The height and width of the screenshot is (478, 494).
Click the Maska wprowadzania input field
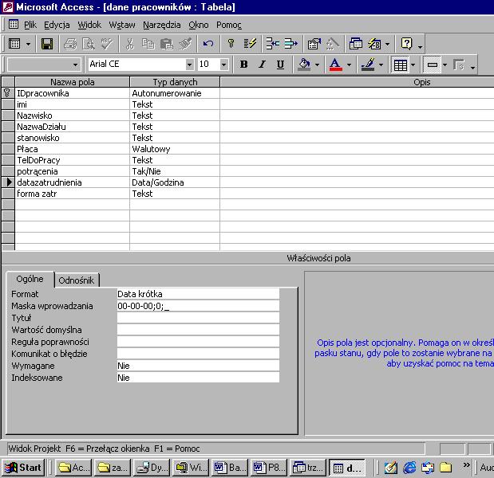point(198,306)
